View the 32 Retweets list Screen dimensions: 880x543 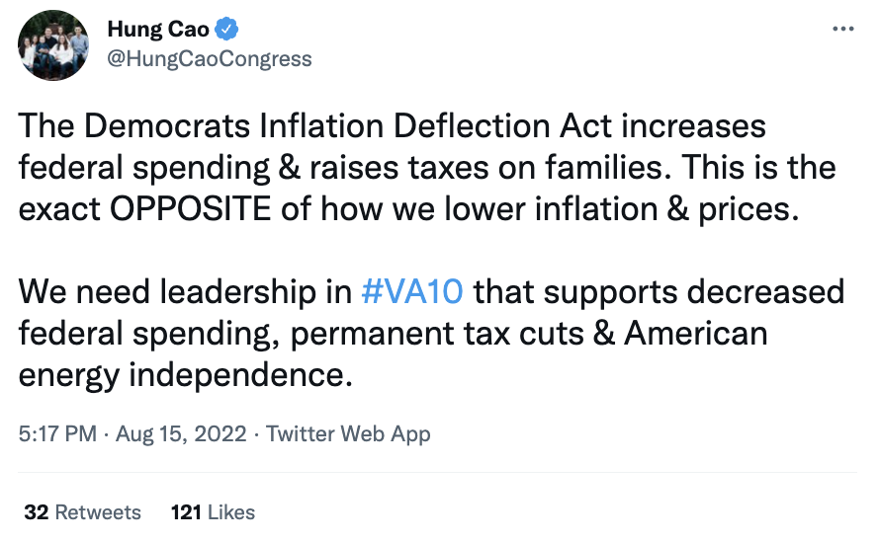[82, 512]
